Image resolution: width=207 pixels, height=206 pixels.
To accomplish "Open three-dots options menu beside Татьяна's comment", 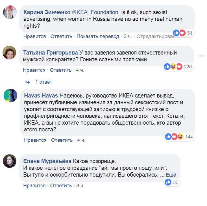I will pyautogui.click(x=201, y=56).
